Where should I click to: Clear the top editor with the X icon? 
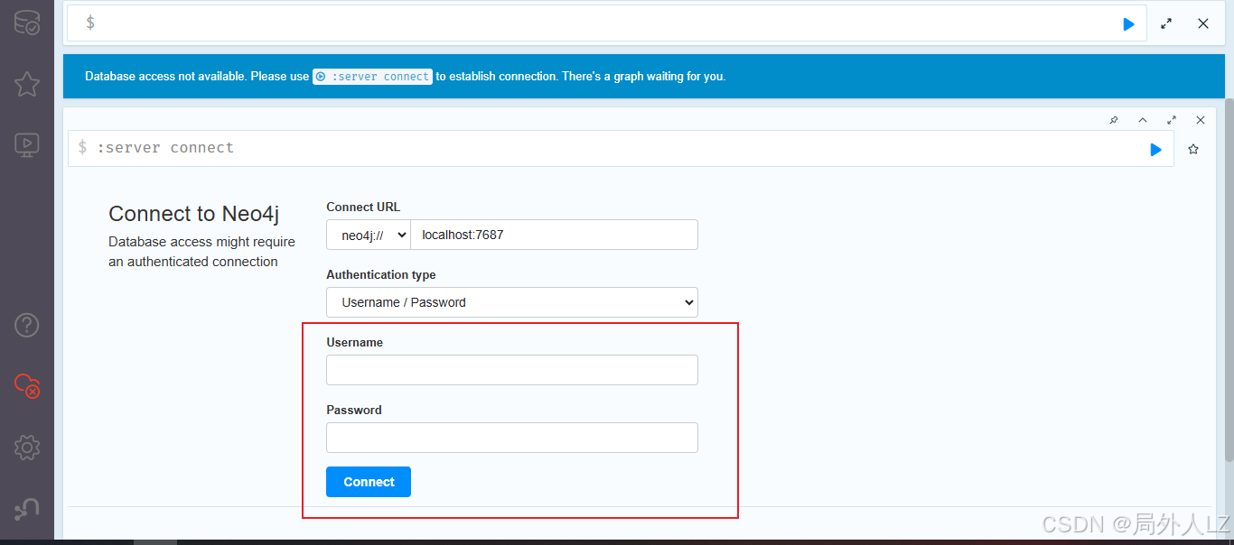point(1203,24)
